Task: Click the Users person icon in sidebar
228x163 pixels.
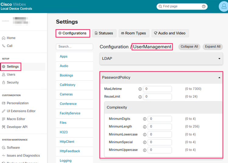Action: tap(4, 75)
